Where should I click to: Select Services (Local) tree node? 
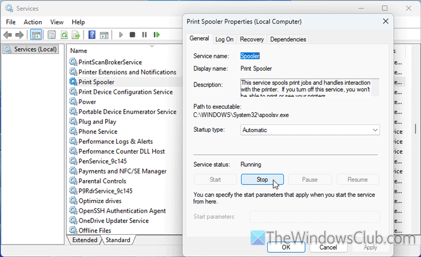(x=31, y=49)
